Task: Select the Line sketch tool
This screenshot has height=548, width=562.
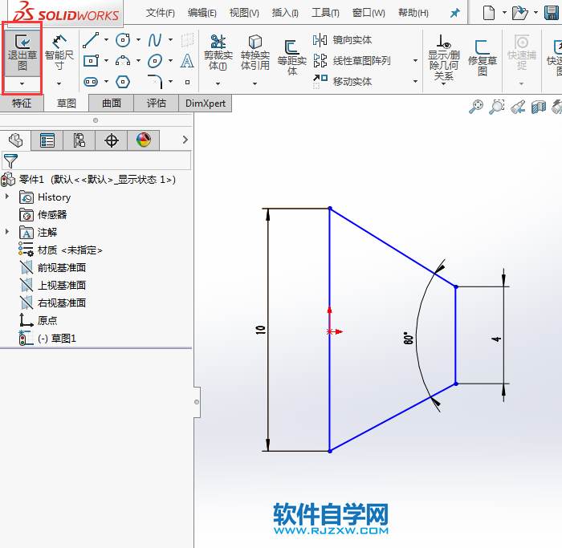Action: point(91,40)
